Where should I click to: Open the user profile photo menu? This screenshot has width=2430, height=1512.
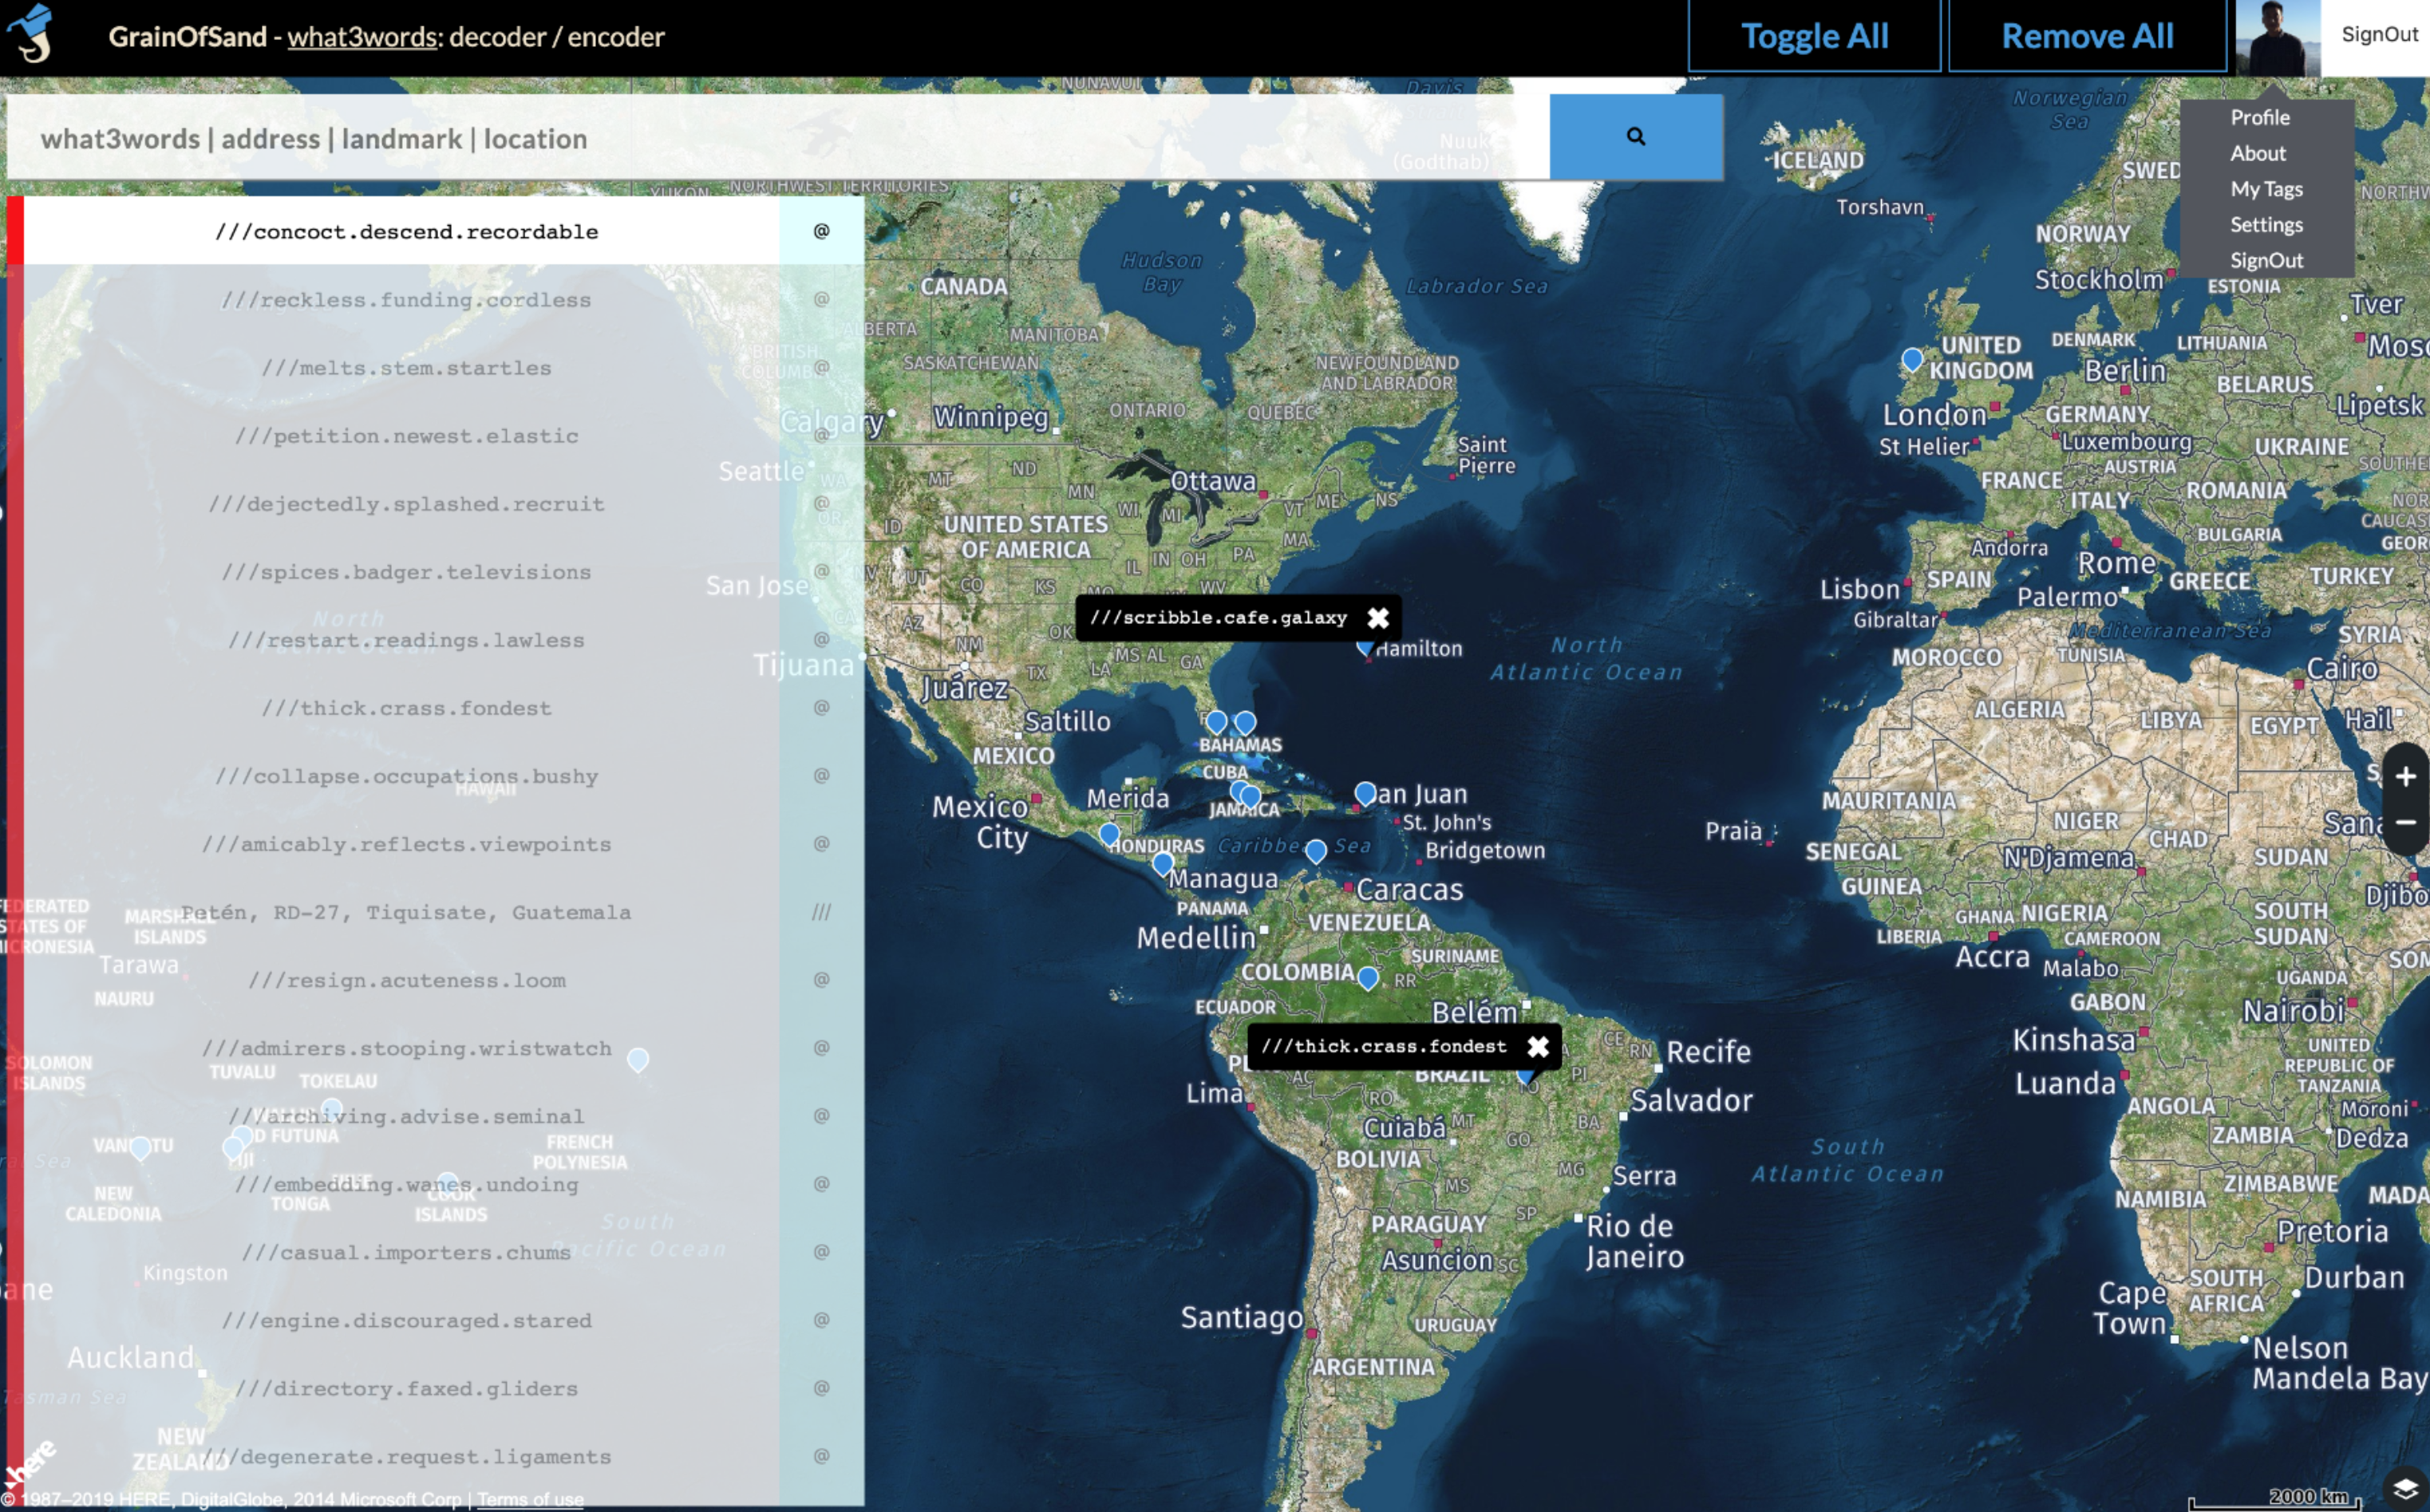point(2277,38)
